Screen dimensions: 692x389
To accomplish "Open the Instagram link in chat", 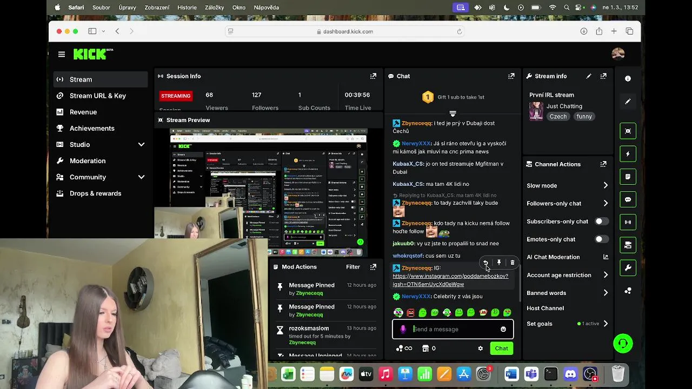I will [x=450, y=280].
